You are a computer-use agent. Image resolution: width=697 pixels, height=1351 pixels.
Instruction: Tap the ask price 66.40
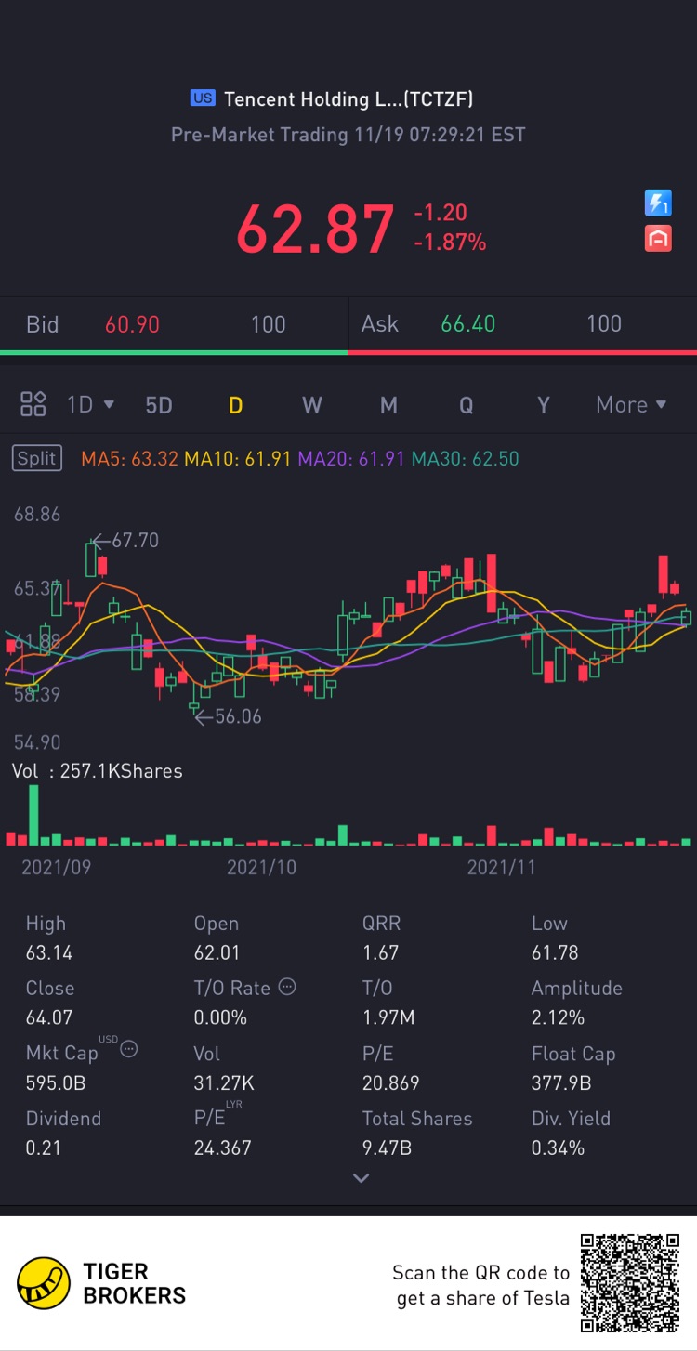tap(467, 324)
